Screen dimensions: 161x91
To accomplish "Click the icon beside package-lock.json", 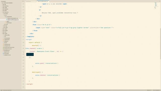I will [3, 49].
